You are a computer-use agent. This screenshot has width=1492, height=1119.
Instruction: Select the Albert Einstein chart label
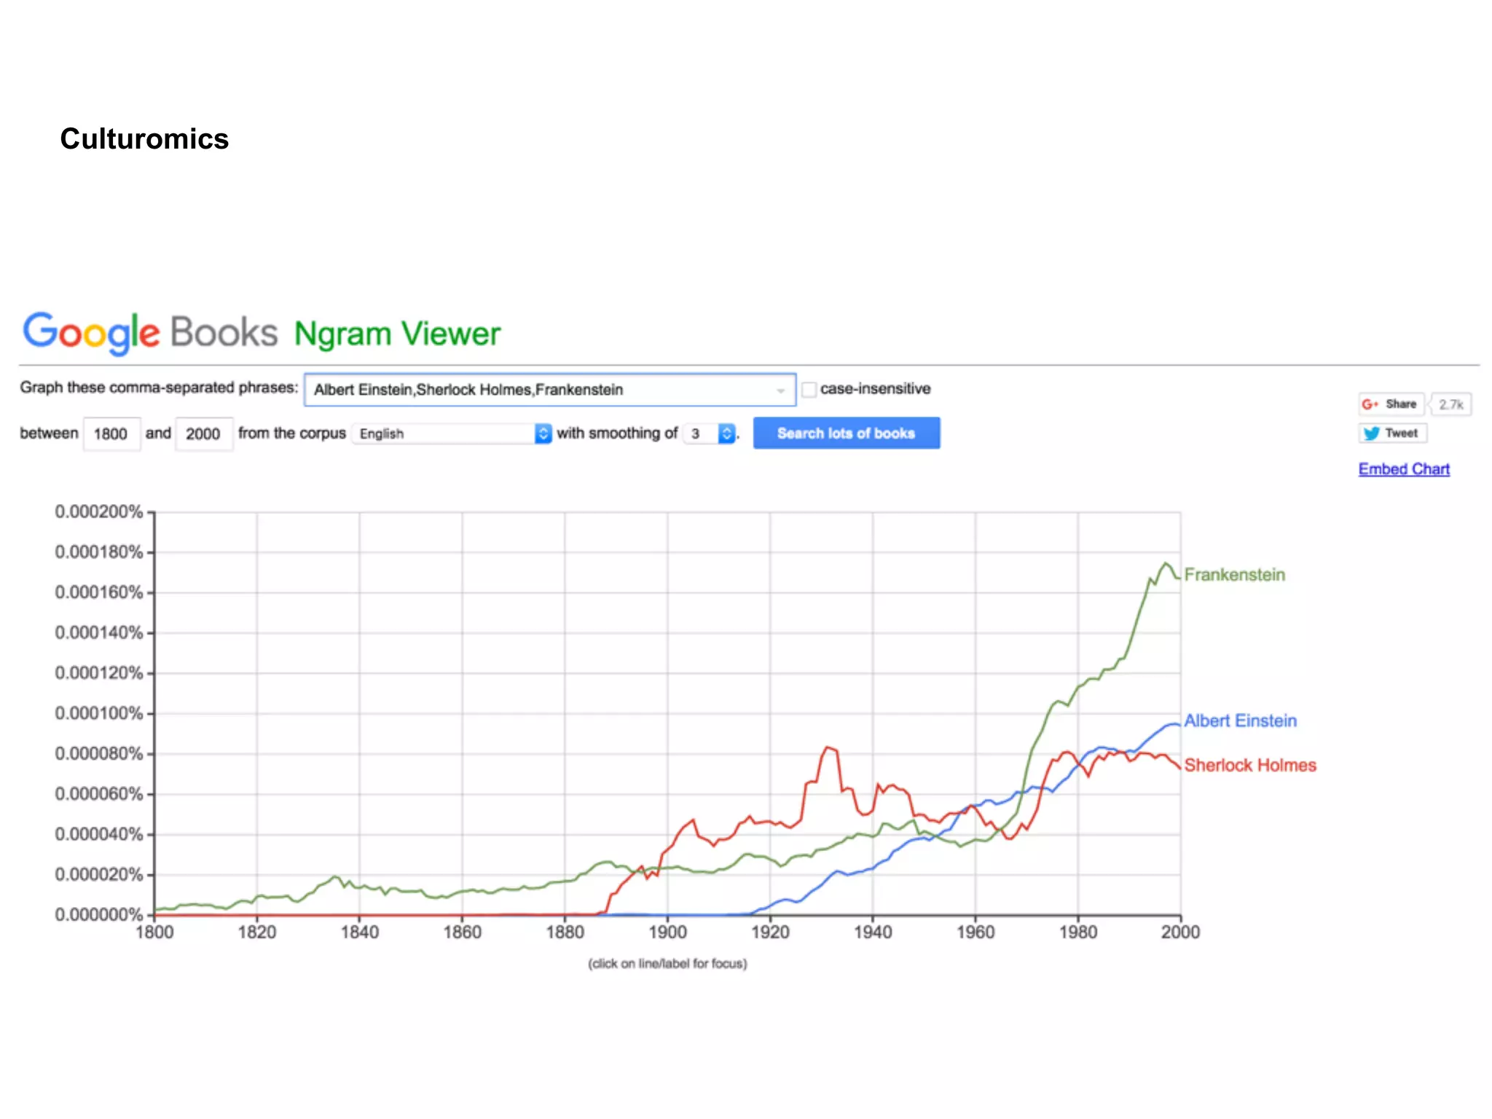click(x=1240, y=721)
